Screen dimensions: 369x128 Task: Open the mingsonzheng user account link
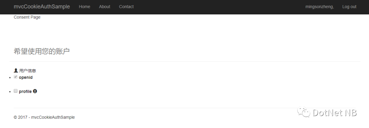(319, 7)
